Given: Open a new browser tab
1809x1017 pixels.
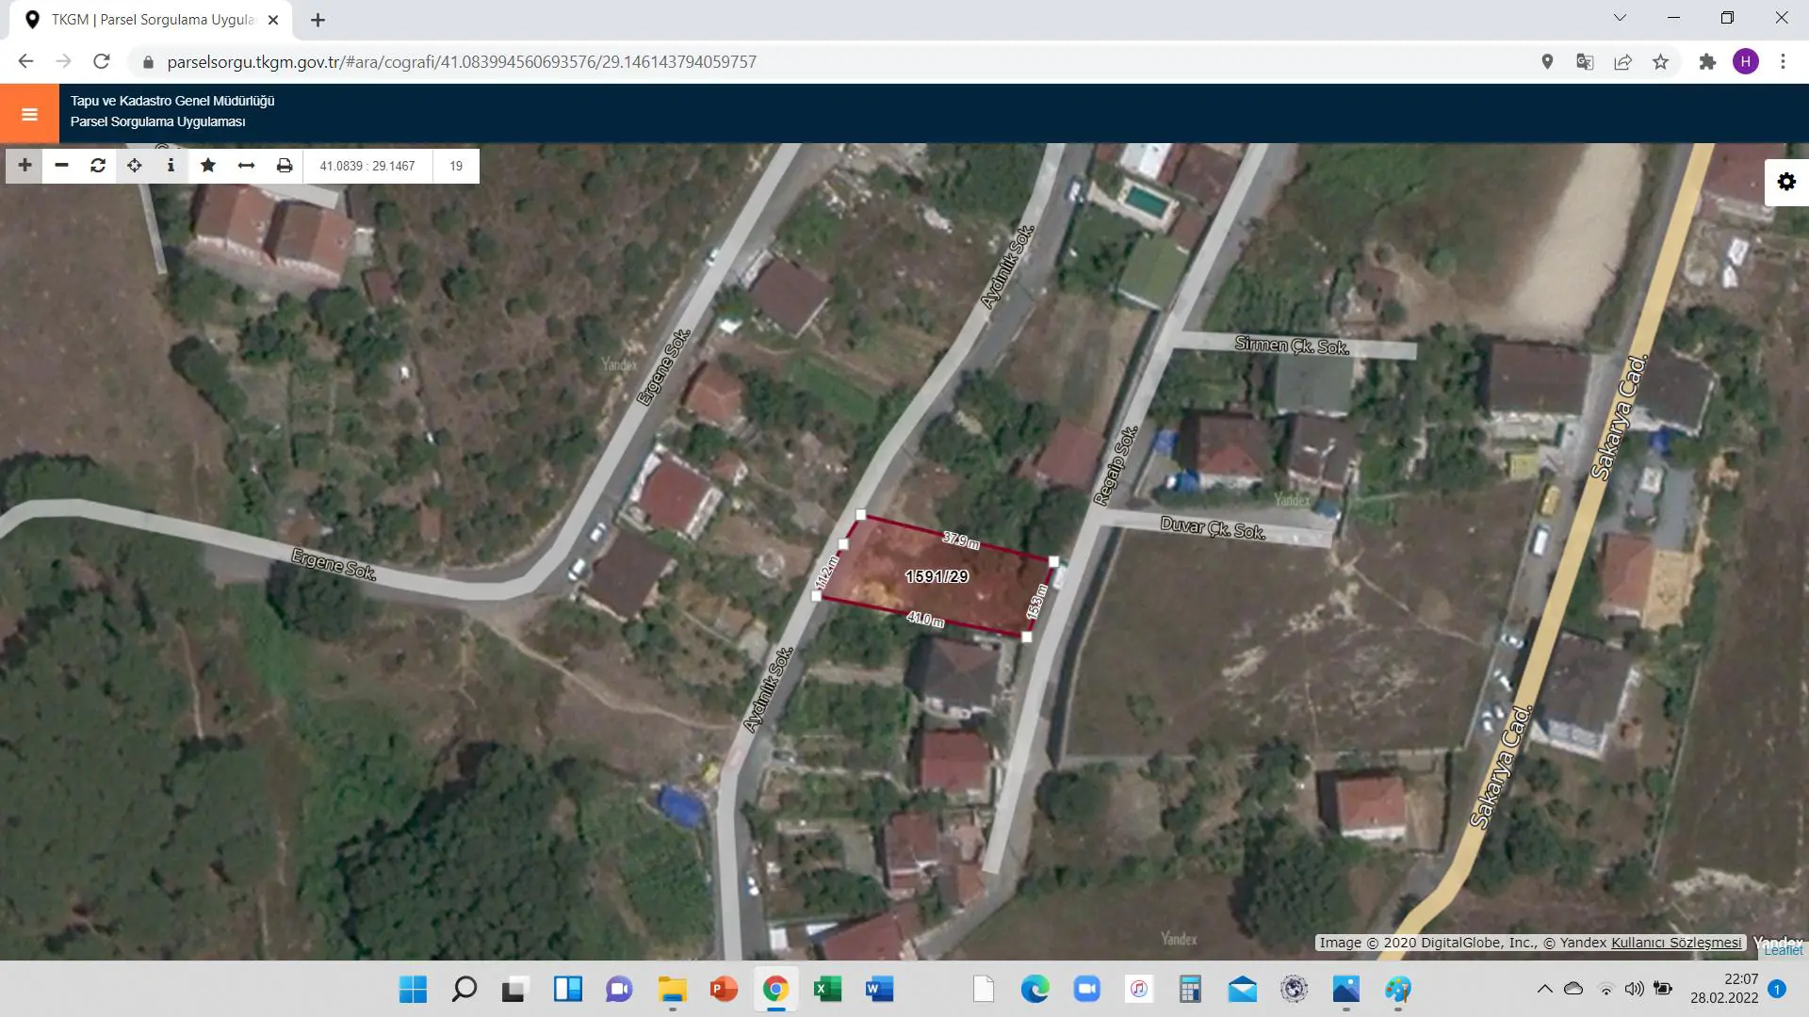Looking at the screenshot, I should (318, 20).
